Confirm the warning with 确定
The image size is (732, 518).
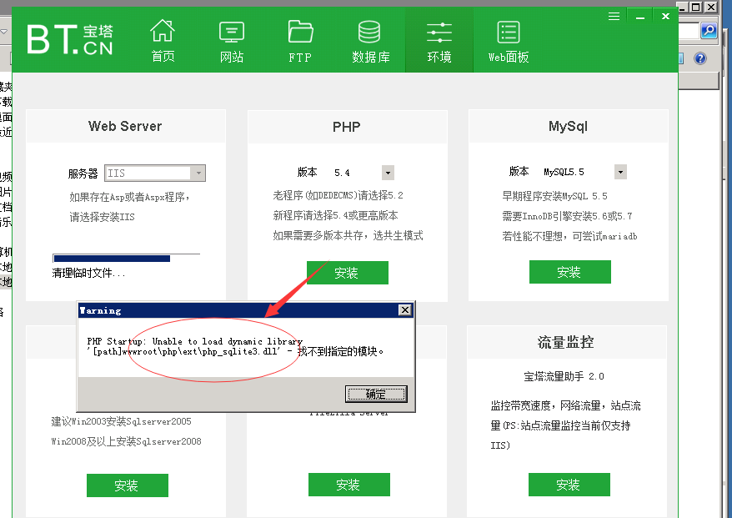[x=376, y=394]
